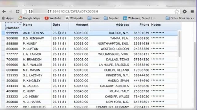Click the row number 777777

point(12,54)
